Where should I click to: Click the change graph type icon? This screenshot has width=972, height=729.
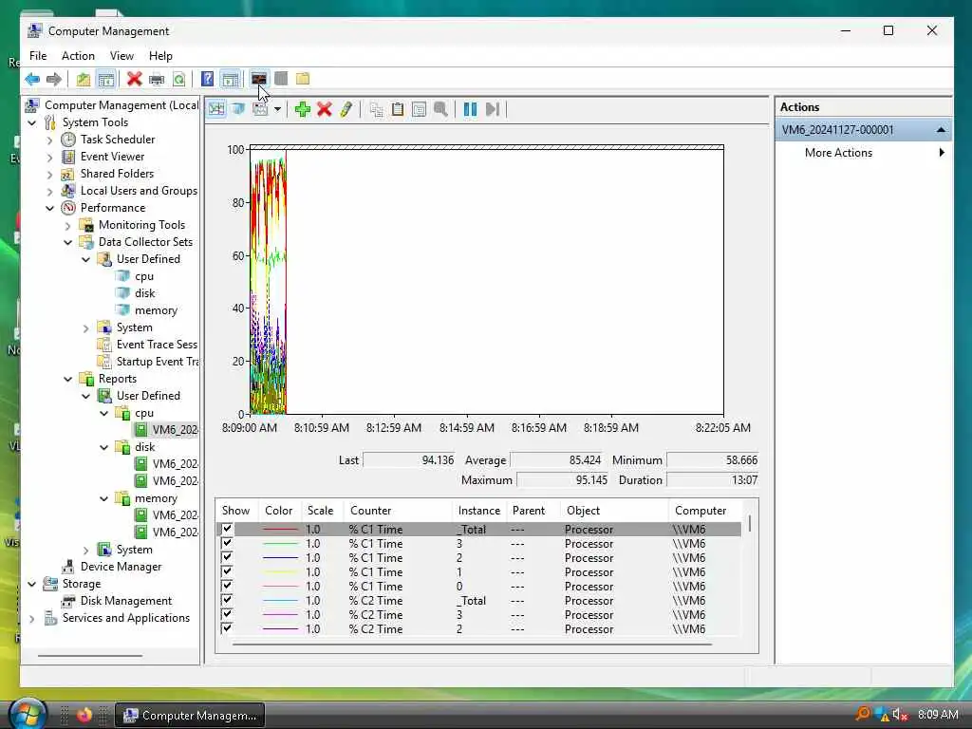point(260,109)
